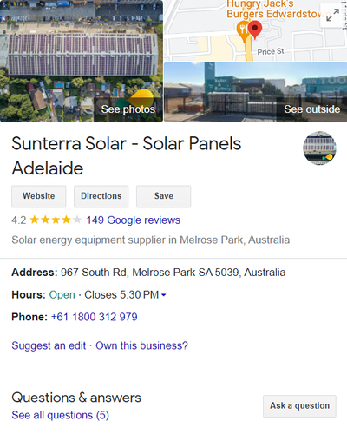Open See all questions (5)
Viewport: 347px width, 434px height.
pyautogui.click(x=61, y=415)
